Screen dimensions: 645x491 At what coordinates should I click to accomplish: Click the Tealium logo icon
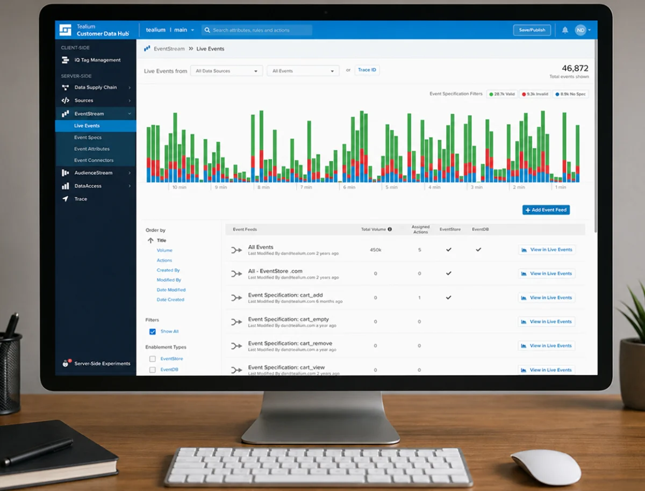click(x=66, y=30)
